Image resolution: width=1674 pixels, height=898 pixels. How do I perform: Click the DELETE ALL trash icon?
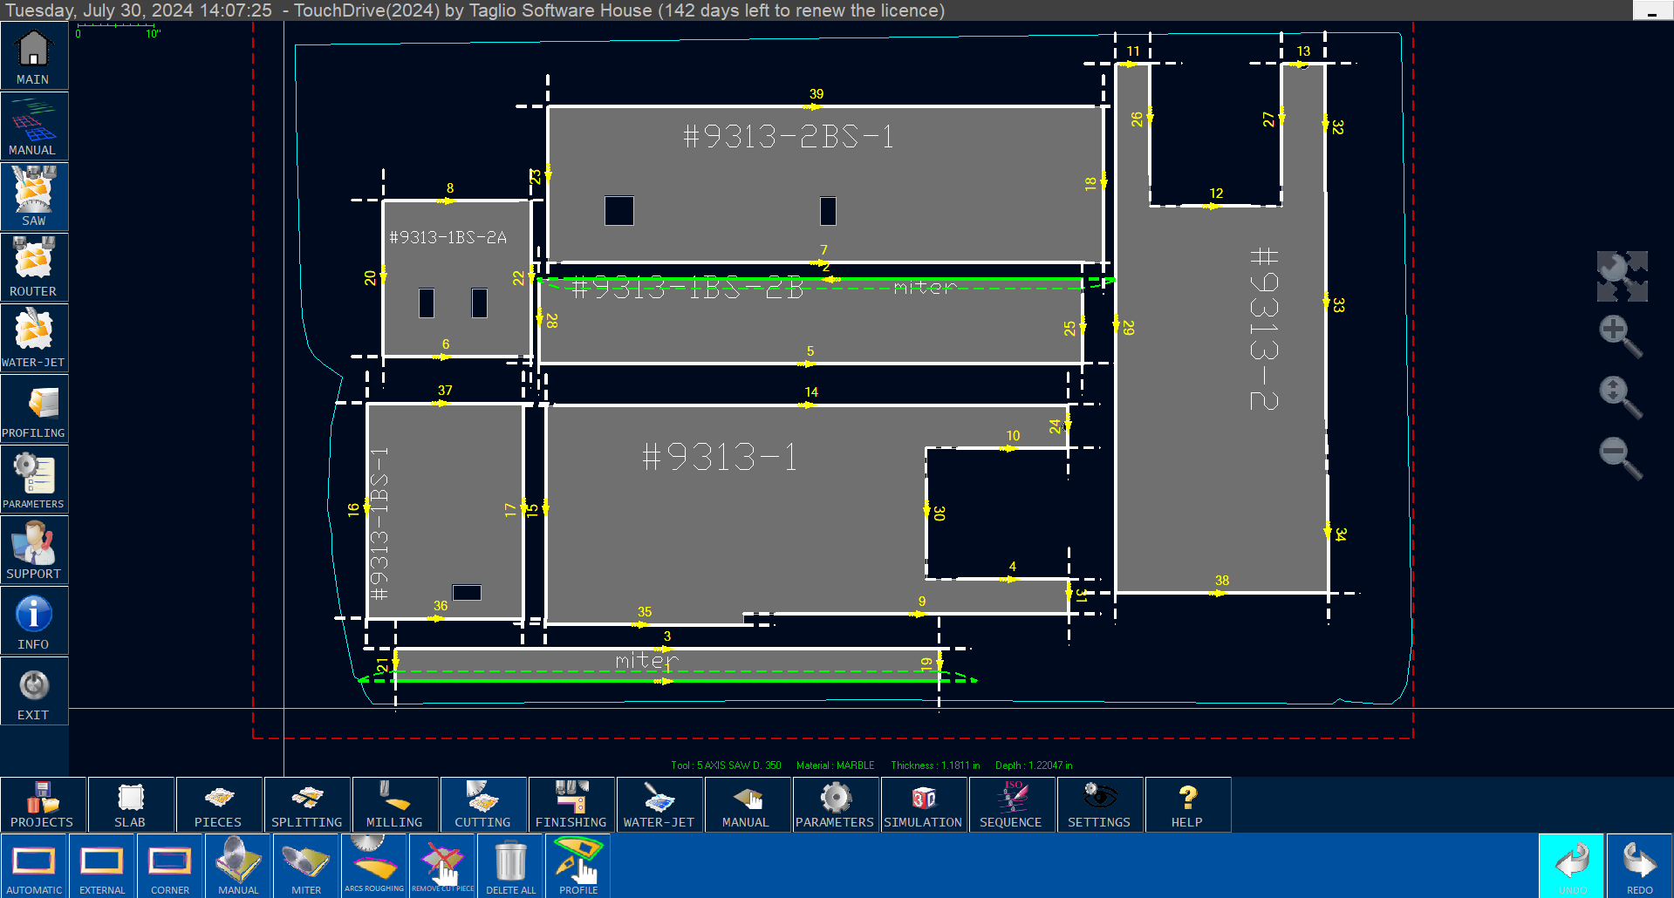tap(510, 866)
